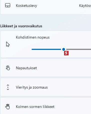Toggle the Käytössä touchpad switch label
91x114 pixels.
(85, 6)
